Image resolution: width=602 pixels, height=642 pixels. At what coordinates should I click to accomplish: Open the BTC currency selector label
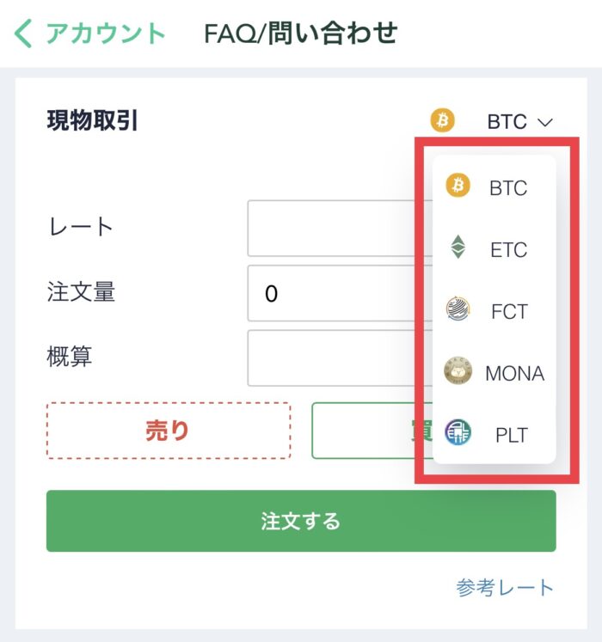coord(507,121)
